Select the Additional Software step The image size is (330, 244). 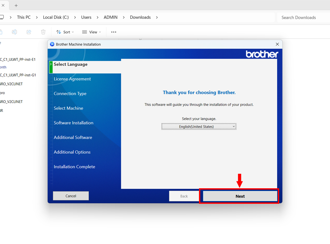73,137
